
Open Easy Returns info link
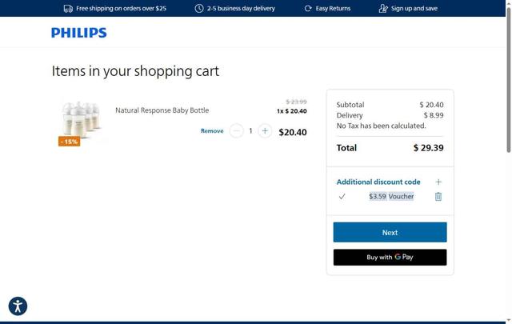pyautogui.click(x=333, y=8)
